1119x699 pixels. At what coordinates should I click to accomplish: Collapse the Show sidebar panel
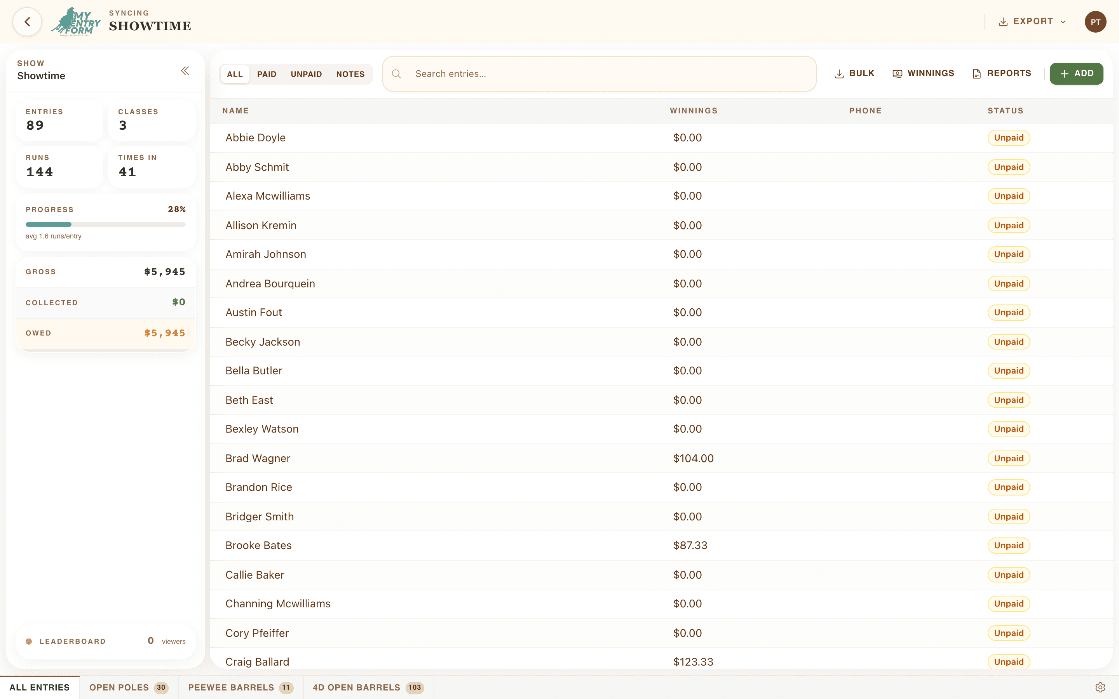coord(185,71)
